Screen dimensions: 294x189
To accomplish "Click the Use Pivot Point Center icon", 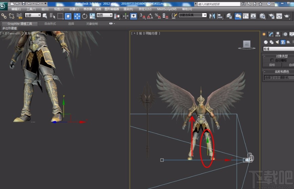I will (117, 16).
